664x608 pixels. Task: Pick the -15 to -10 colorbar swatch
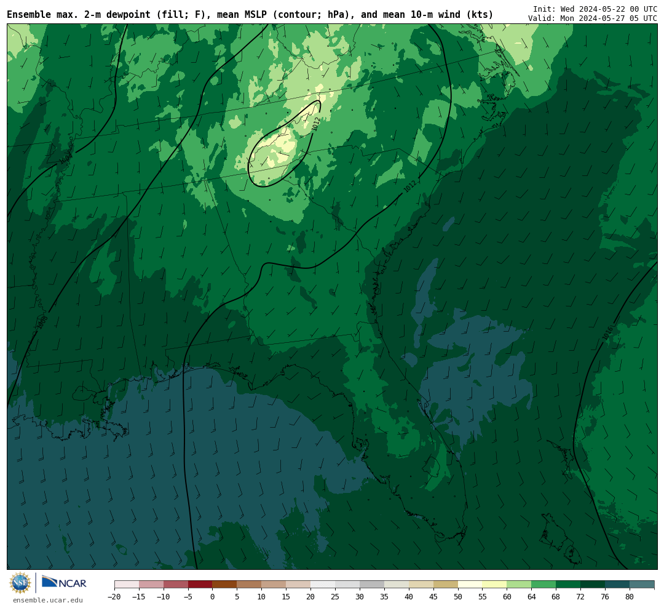pos(151,585)
